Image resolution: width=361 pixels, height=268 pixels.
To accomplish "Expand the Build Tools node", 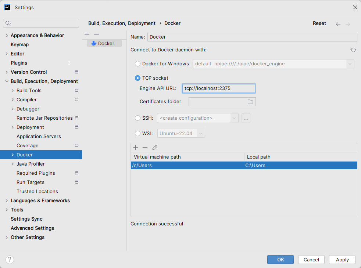I will [x=12, y=91].
